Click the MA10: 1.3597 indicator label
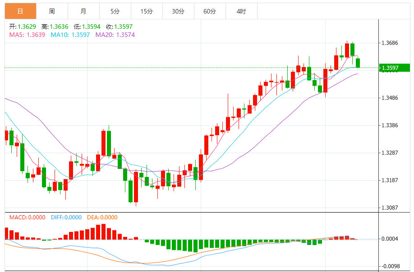This screenshot has width=414, height=272. (x=70, y=35)
